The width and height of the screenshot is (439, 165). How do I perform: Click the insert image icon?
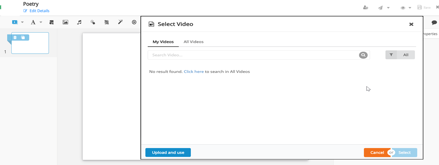(65, 22)
